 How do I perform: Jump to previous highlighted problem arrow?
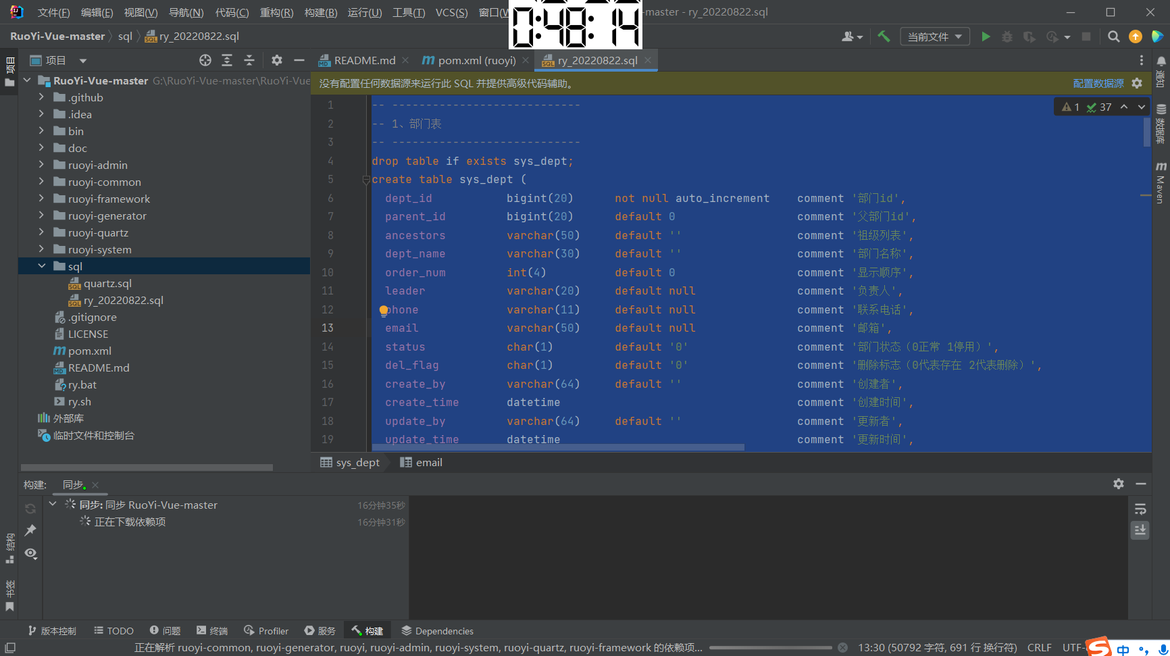(1124, 107)
